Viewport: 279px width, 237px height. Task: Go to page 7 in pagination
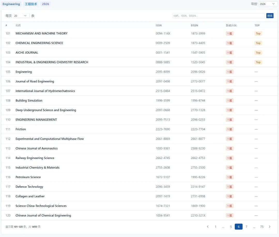point(246,227)
